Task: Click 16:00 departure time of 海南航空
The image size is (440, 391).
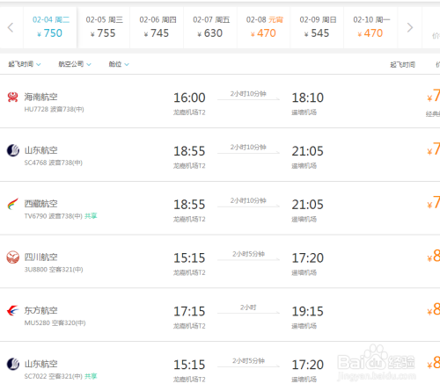Action: [189, 98]
